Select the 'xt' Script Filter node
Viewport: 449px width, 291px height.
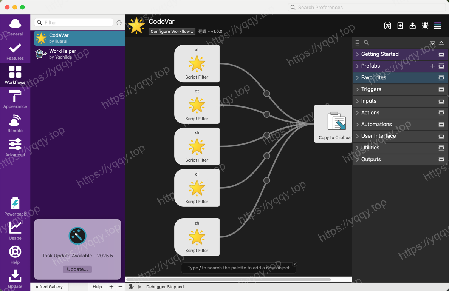(x=197, y=63)
